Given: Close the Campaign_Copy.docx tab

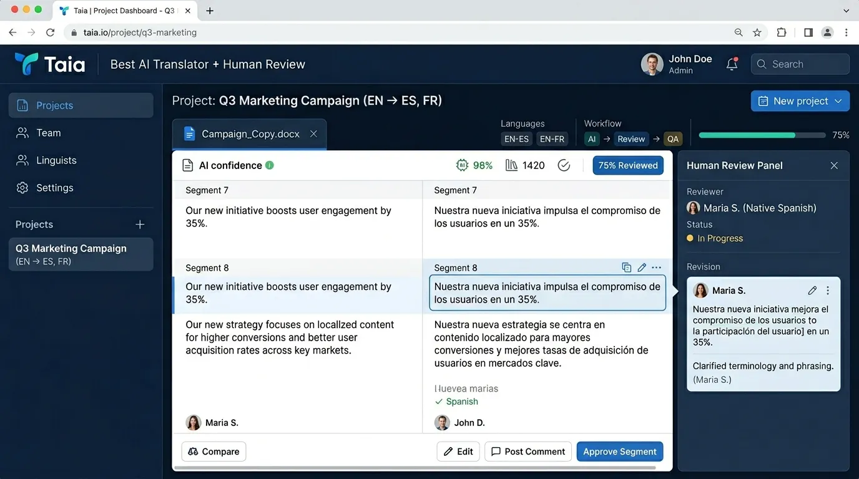Looking at the screenshot, I should (x=313, y=134).
